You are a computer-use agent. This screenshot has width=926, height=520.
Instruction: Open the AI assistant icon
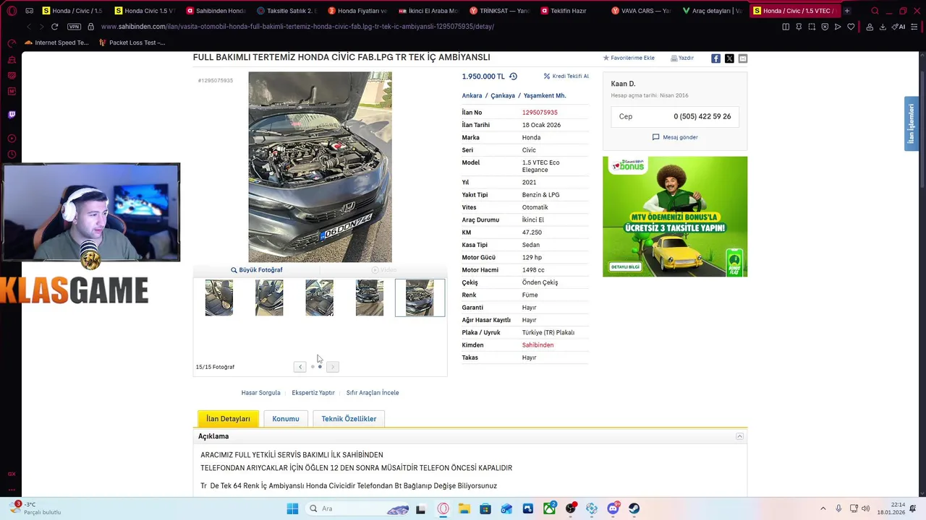click(900, 27)
